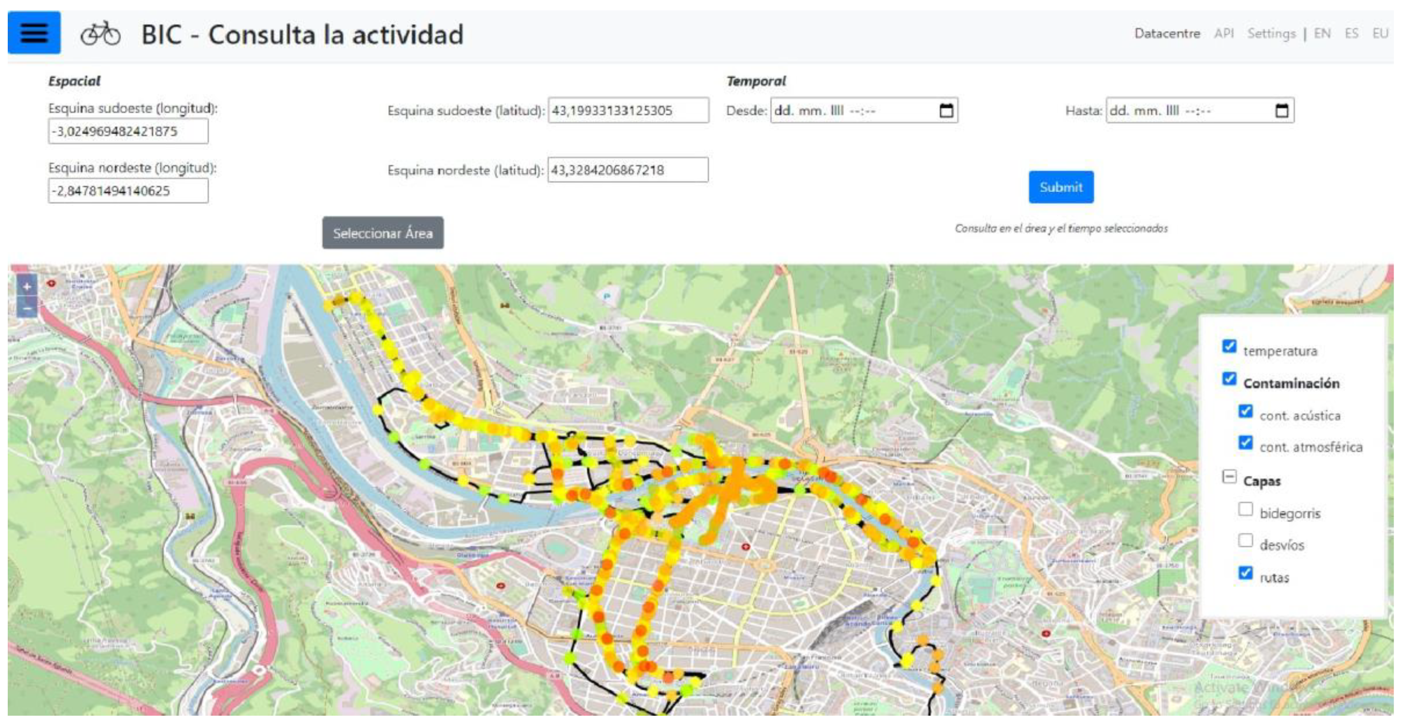Enable the bidegorris layer
This screenshot has width=1407, height=725.
[x=1245, y=509]
